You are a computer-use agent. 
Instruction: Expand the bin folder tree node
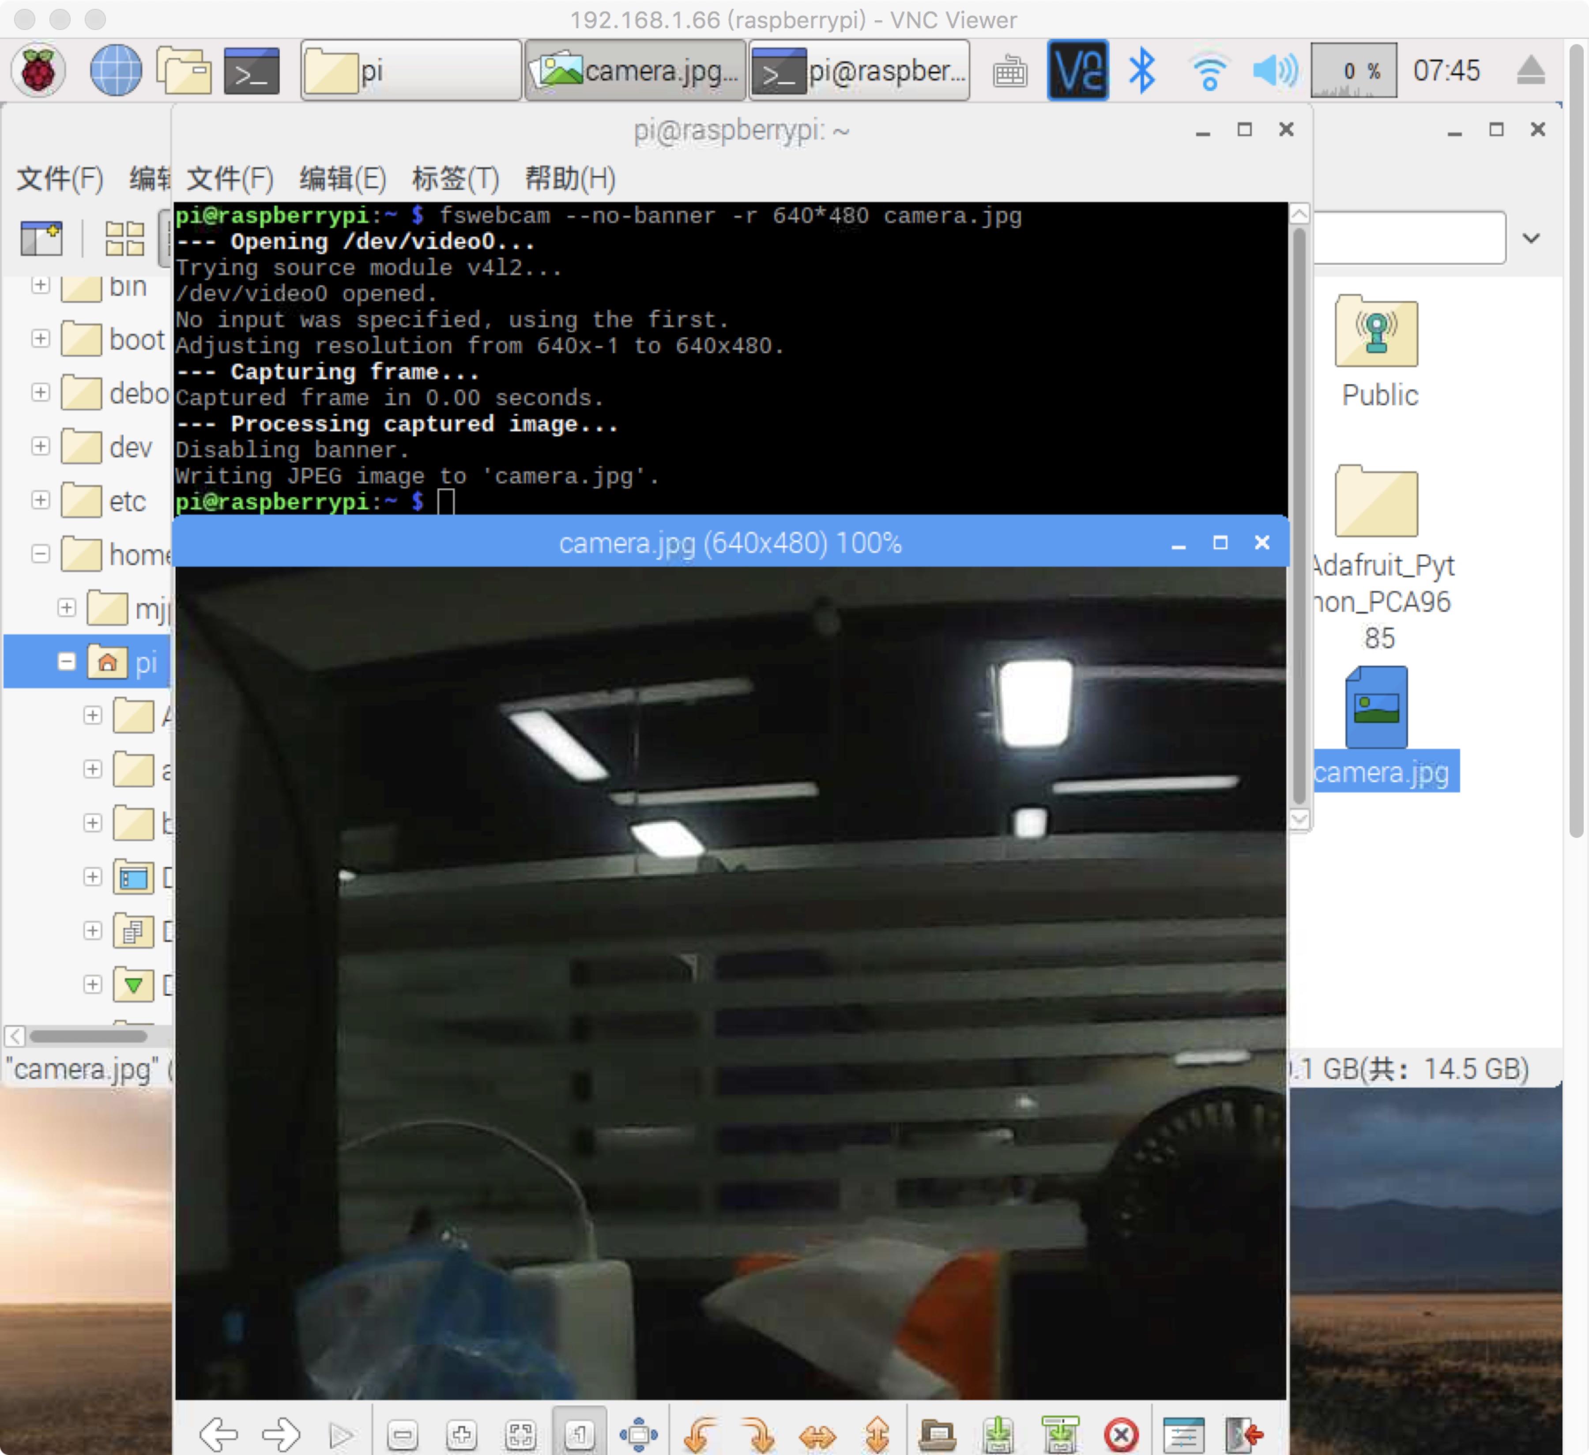(40, 285)
